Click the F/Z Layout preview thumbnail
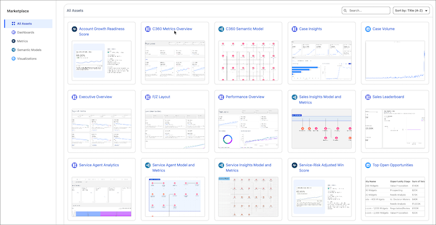Screen dimensions: 436x225 [175, 129]
